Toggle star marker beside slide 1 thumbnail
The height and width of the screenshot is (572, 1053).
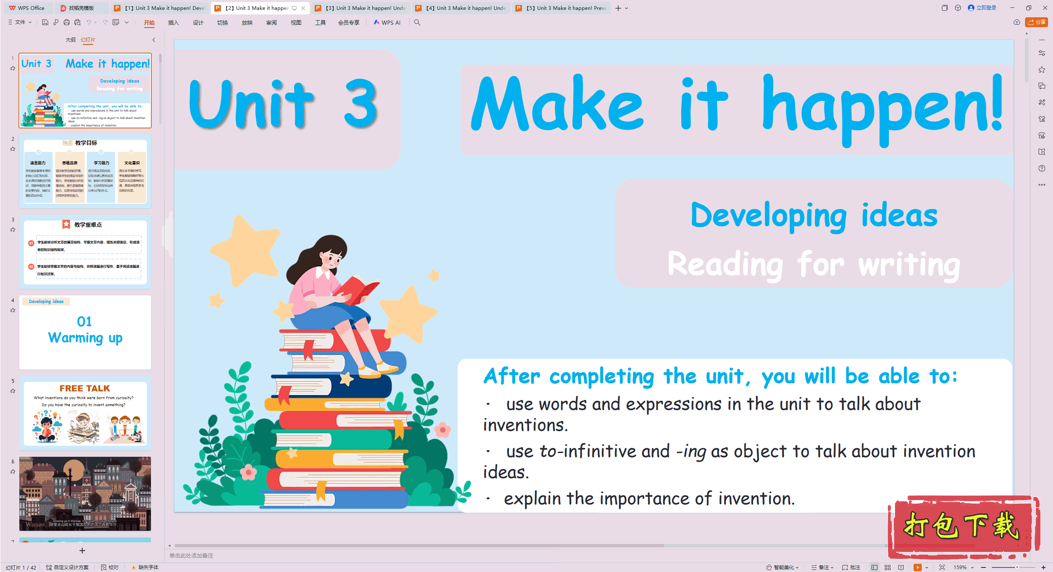(13, 68)
